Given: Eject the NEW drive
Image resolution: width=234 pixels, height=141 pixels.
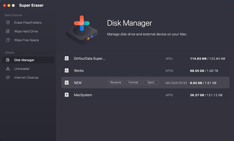Looking at the screenshot, I should click(x=151, y=83).
